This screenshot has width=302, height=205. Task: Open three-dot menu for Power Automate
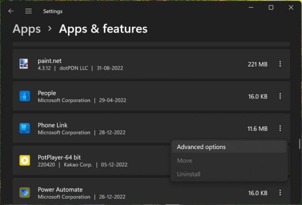tap(280, 192)
